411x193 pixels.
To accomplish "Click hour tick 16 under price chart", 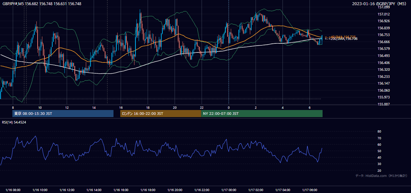I will pos(121,107).
